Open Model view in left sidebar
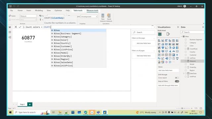This screenshot has height=119, width=212. coord(10,37)
